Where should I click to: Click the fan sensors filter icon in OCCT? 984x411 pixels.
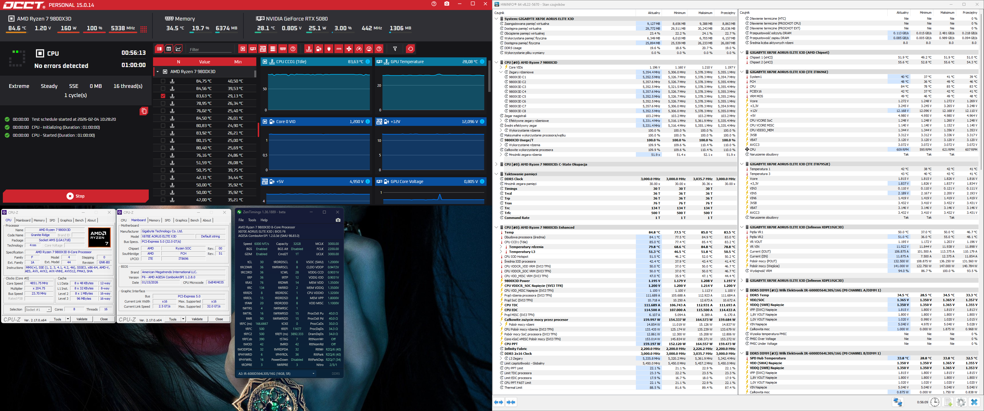[x=349, y=49]
